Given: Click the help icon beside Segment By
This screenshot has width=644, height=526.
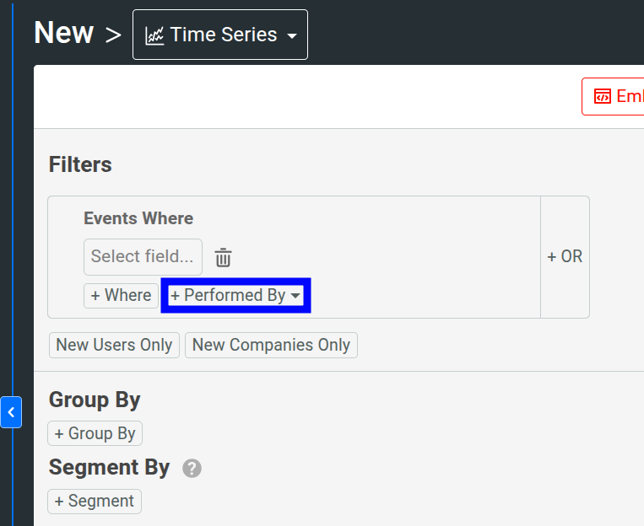Looking at the screenshot, I should tap(192, 468).
